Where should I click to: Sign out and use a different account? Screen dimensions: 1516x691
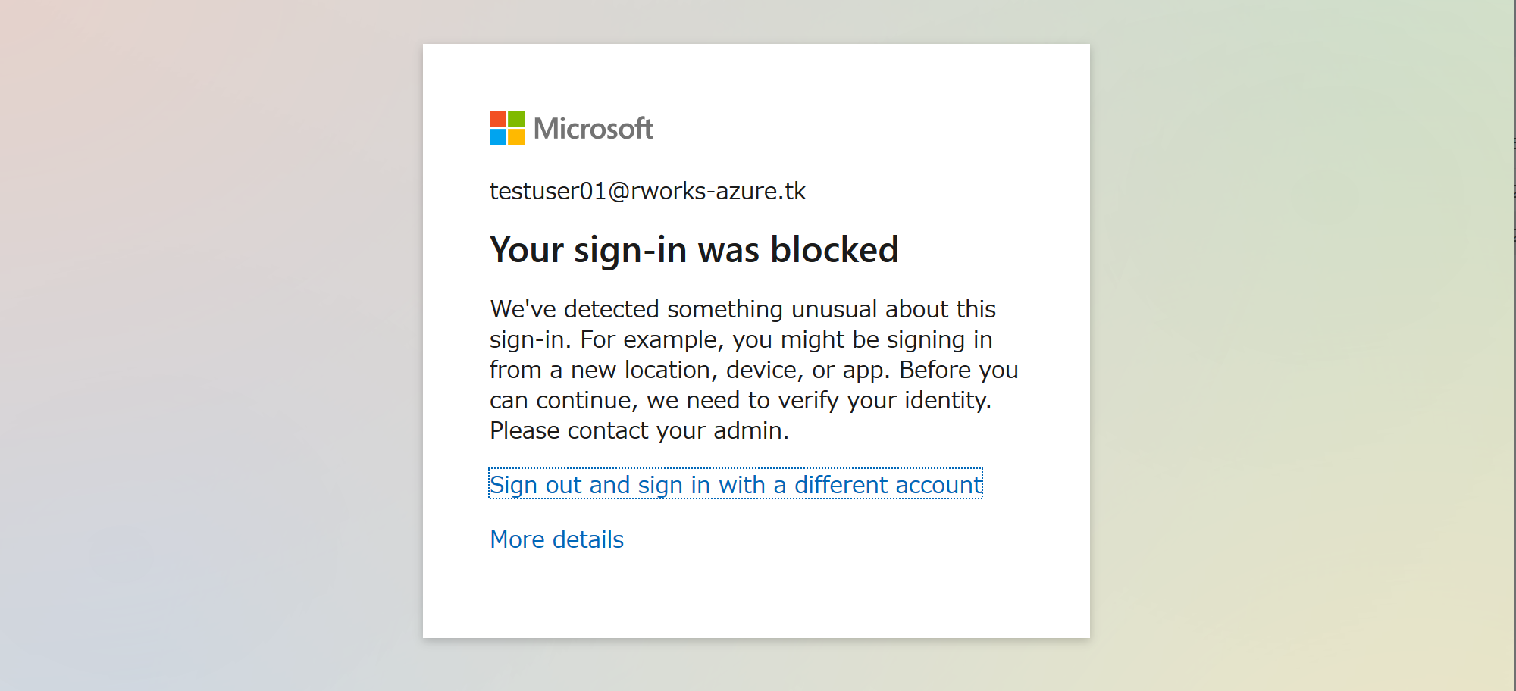tap(735, 485)
